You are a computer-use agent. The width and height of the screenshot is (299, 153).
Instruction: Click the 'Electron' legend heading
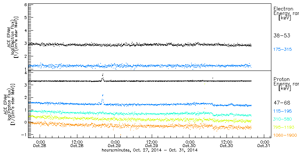pos(283,9)
